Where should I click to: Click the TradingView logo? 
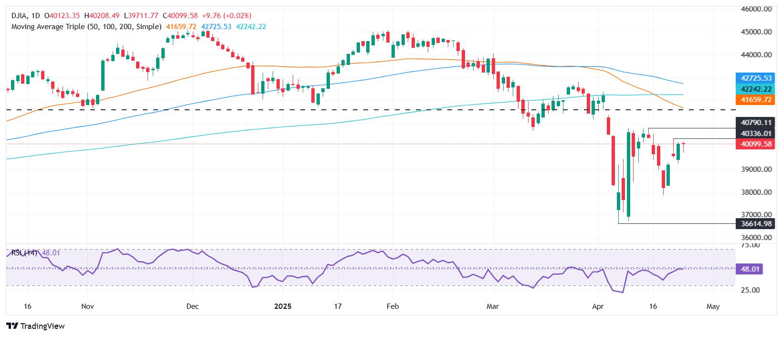pyautogui.click(x=36, y=326)
